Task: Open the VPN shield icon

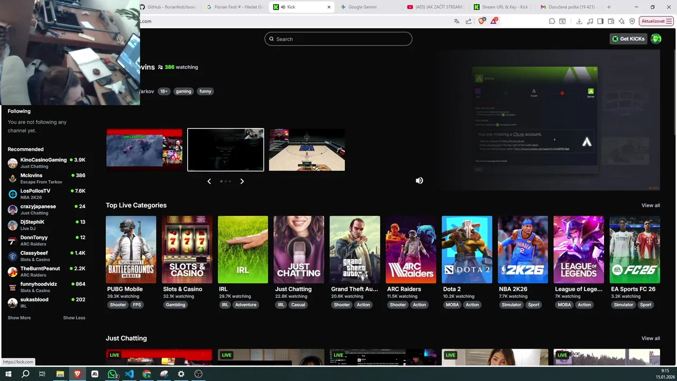Action: tap(632, 21)
